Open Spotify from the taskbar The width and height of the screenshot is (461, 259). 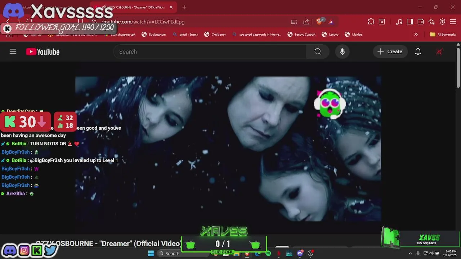coord(268,254)
